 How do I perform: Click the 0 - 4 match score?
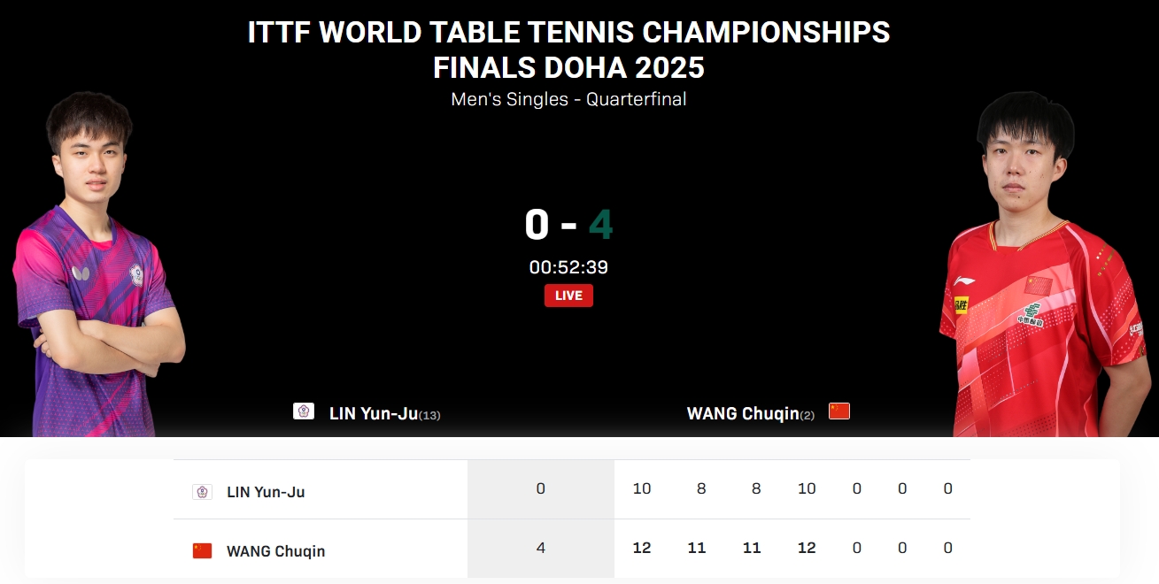568,225
